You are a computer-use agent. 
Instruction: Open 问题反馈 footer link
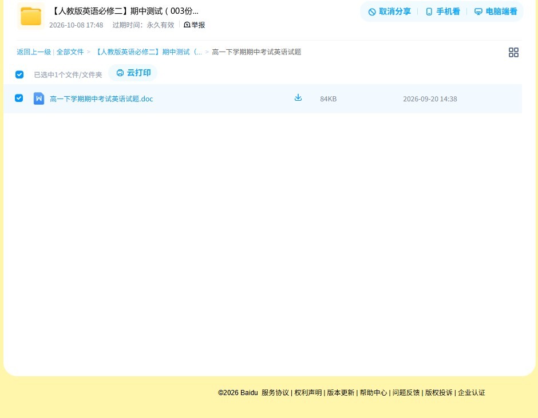406,393
